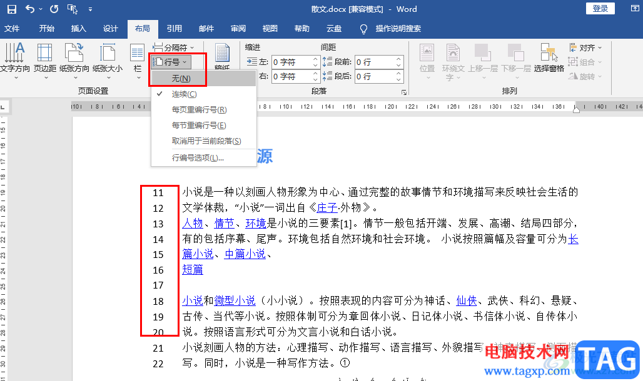
Task: Open ribbon display options icon
Action: pyautogui.click(x=635, y=9)
